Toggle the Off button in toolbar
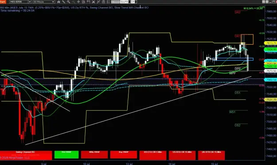 (133, 2)
